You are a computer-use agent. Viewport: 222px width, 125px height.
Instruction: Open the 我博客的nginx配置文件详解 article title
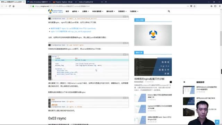150,79
